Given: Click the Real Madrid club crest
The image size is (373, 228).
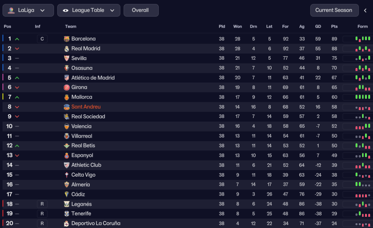Looking at the screenshot, I should coord(66,49).
